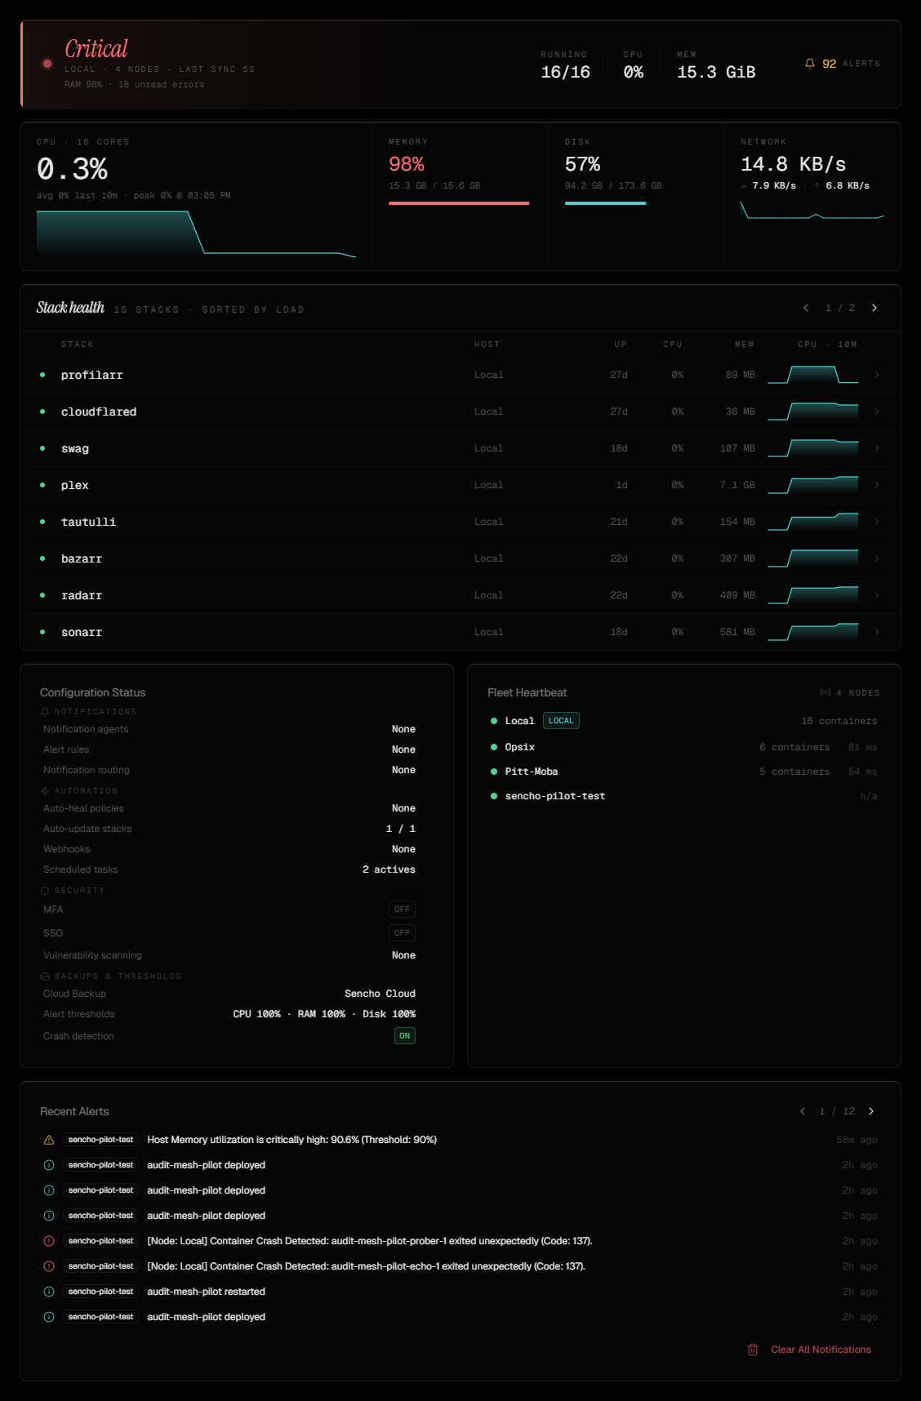Go to previous Recent Alerts page
Viewport: 921px width, 1401px height.
pyautogui.click(x=803, y=1111)
